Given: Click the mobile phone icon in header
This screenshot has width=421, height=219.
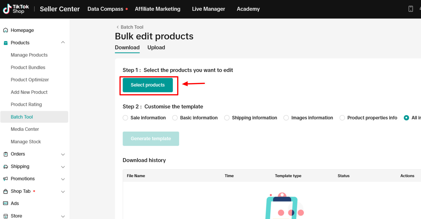Looking at the screenshot, I should (411, 9).
